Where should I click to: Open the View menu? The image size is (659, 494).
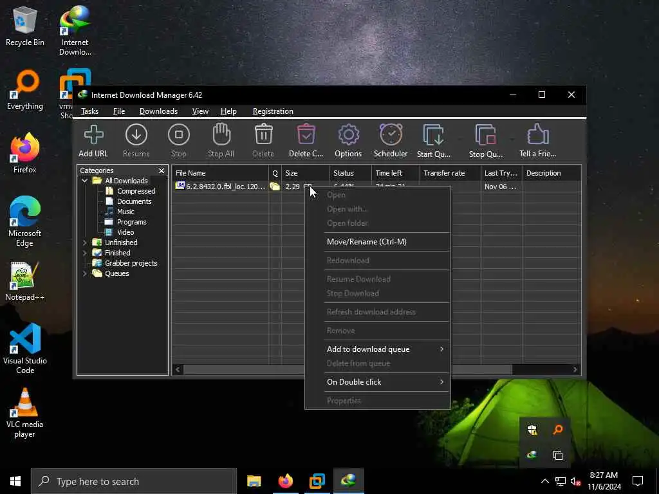coord(200,111)
